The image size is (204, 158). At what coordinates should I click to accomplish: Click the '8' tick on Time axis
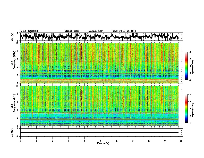[x=149, y=141]
